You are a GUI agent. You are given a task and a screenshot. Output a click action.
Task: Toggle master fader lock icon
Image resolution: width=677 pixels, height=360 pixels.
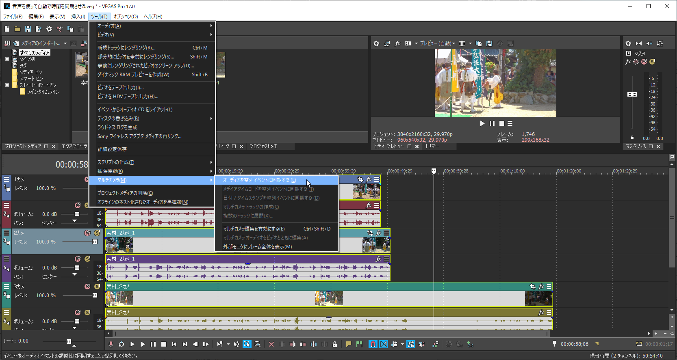pyautogui.click(x=632, y=138)
